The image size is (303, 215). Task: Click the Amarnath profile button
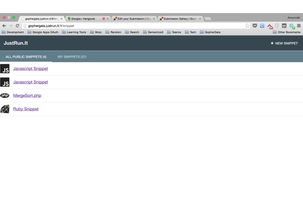[x=293, y=17]
